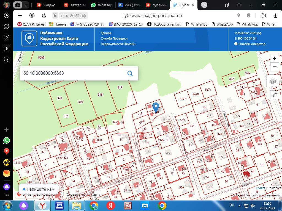The height and width of the screenshot is (211, 282).
Task: Click the cadastral map house logo
Action: pos(29,38)
